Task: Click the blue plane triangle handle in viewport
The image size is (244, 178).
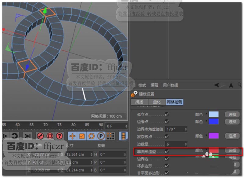Action: [19, 16]
